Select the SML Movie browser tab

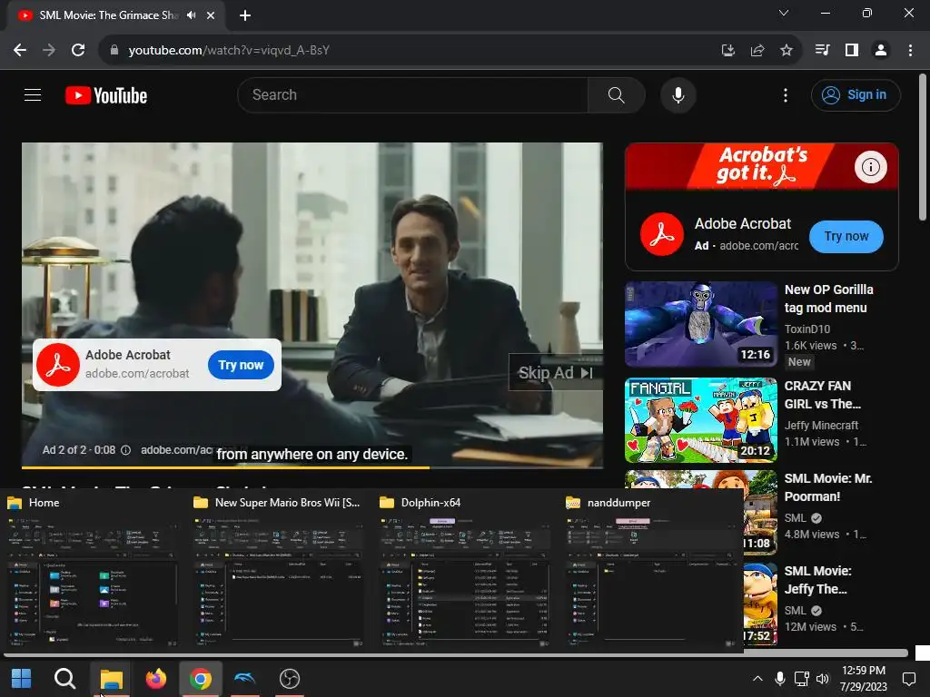(116, 15)
